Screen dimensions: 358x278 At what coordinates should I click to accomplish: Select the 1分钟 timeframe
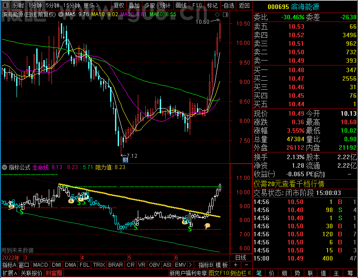[x=35, y=5]
